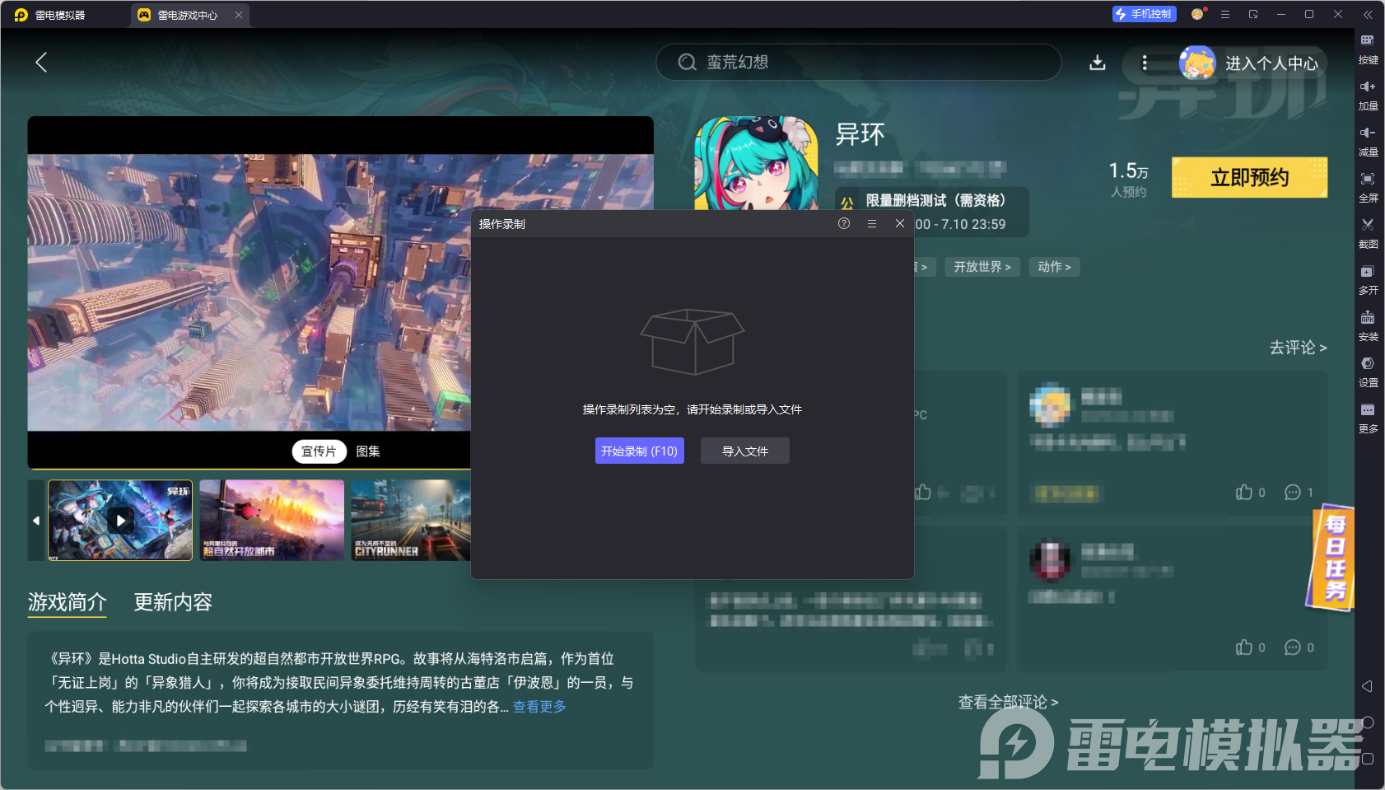Play the 异环 trailer thumbnail

[119, 520]
